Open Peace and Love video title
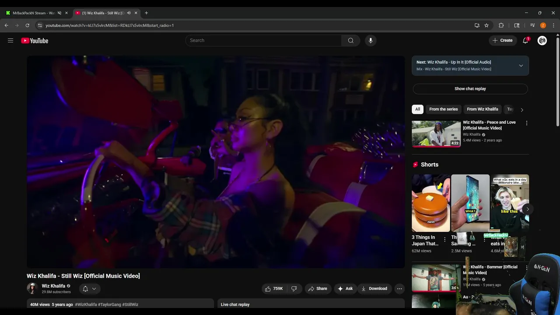The width and height of the screenshot is (560, 315). pos(489,125)
